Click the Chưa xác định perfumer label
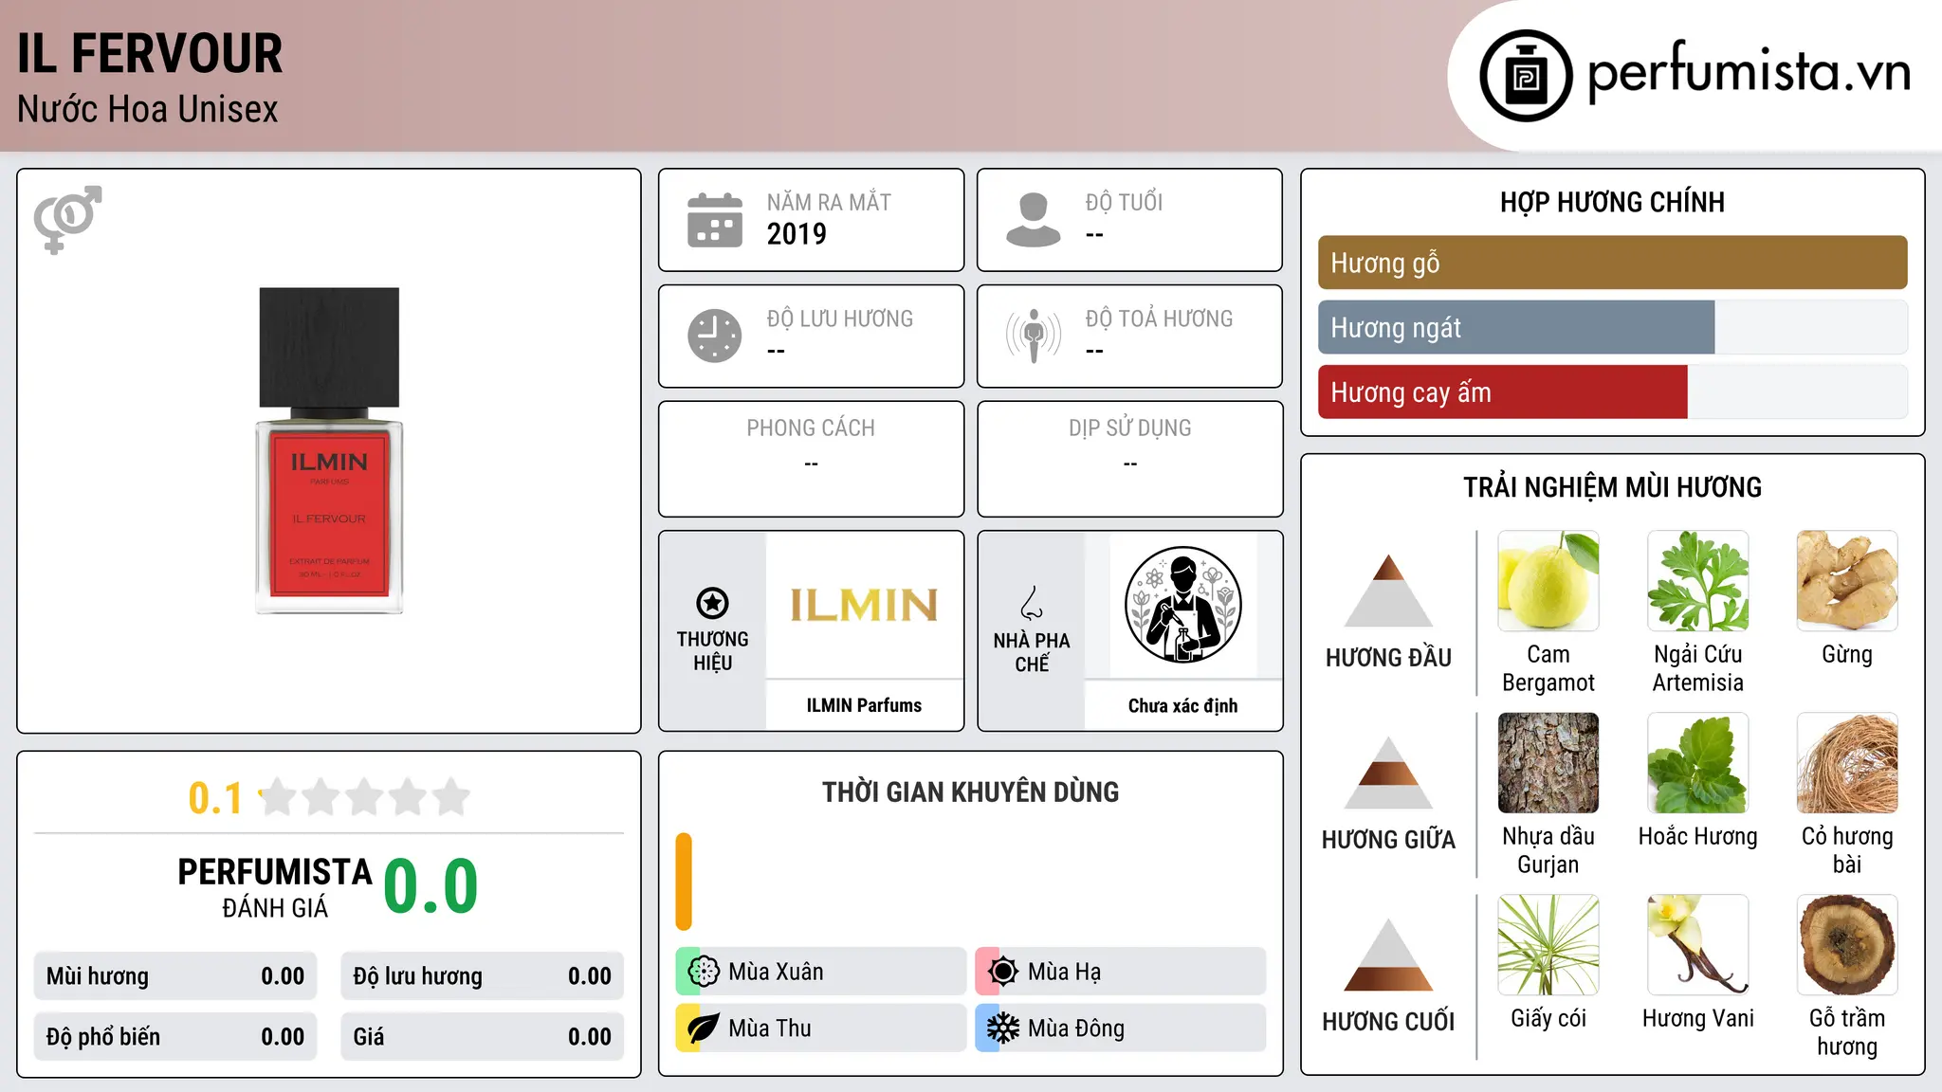The width and height of the screenshot is (1942, 1092). click(x=1182, y=705)
